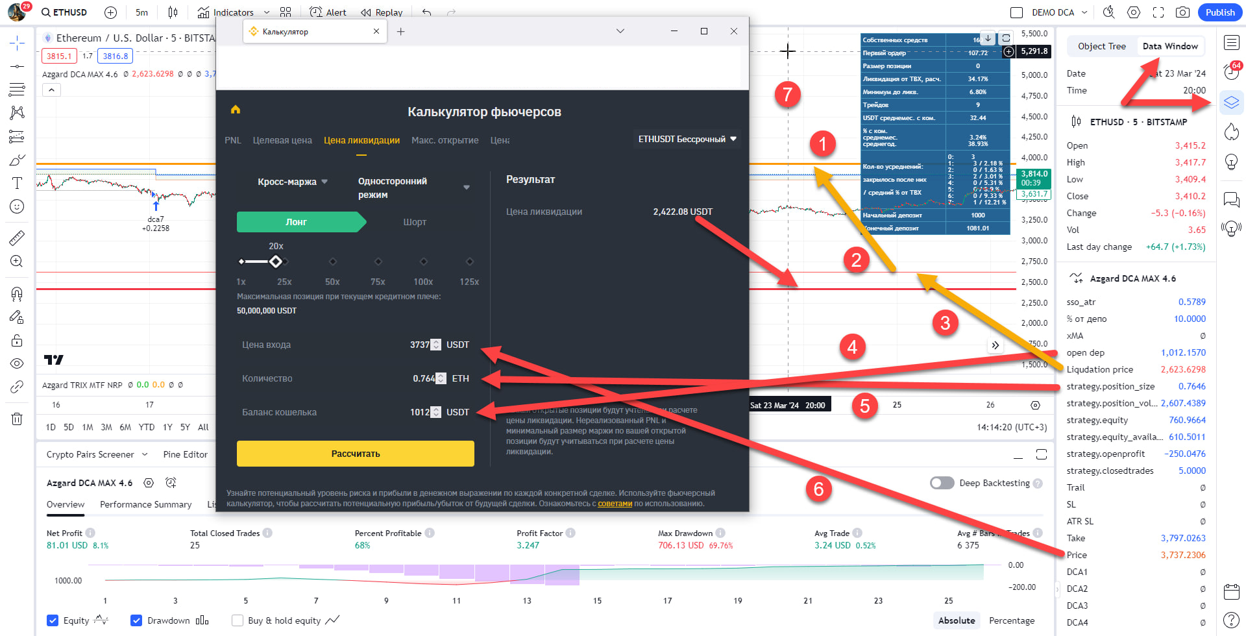Screen dimensions: 1246x636
Task: Switch to the PNL calculator tab
Action: 232,140
